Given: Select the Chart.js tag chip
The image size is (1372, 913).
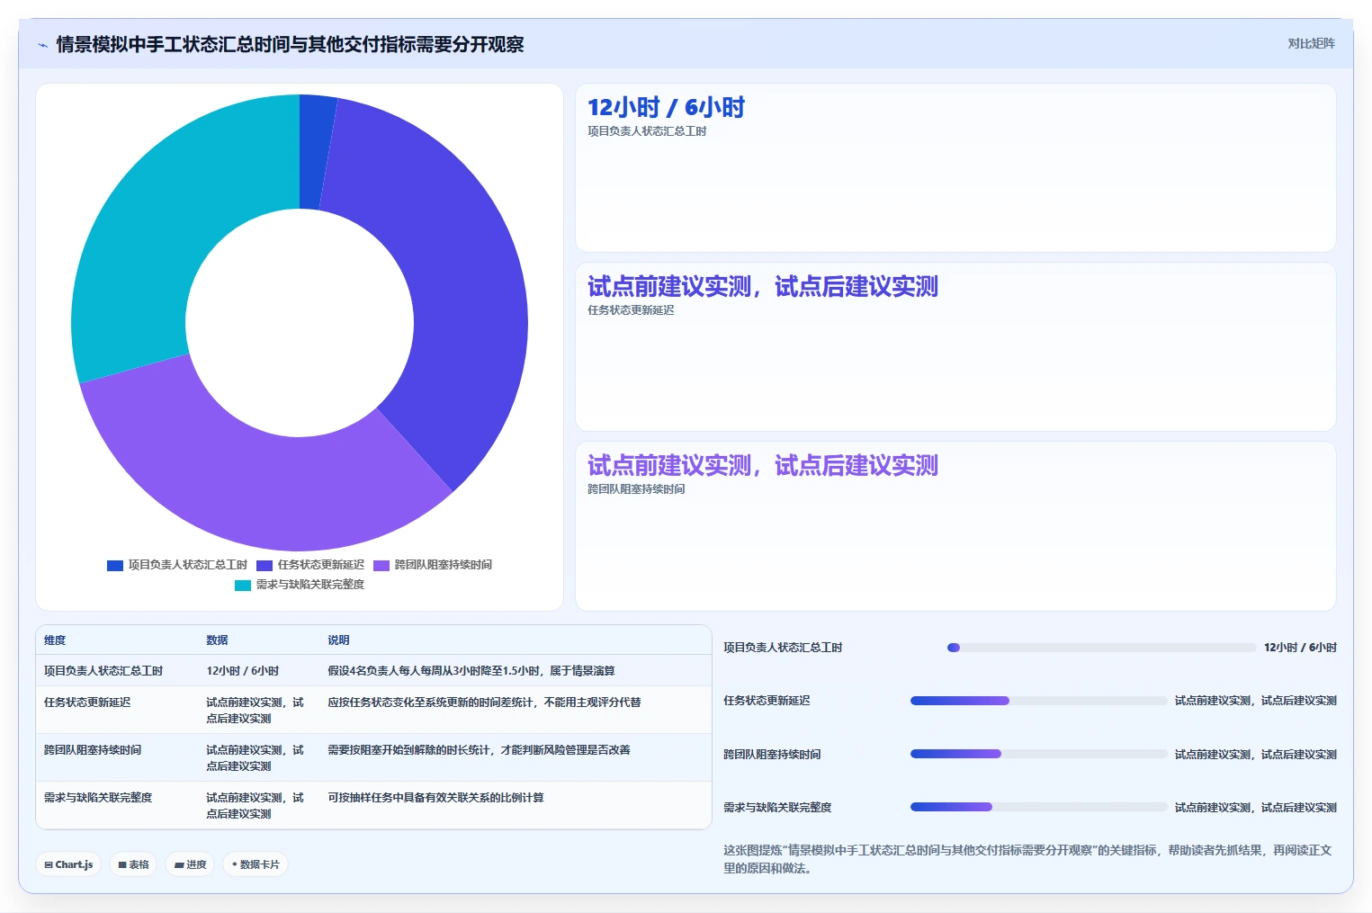Looking at the screenshot, I should (x=68, y=864).
